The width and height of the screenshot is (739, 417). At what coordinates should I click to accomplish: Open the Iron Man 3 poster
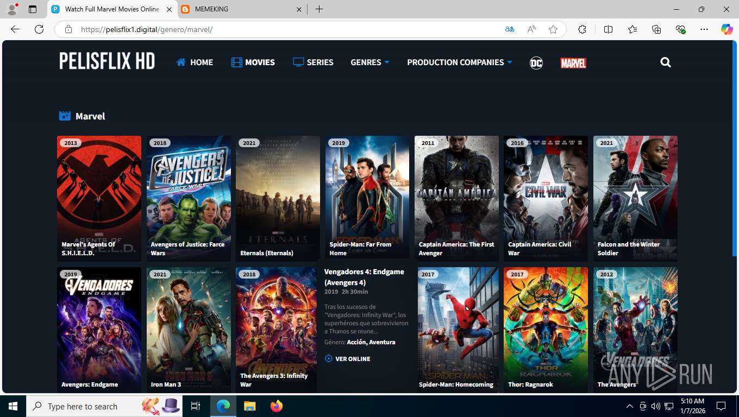coord(189,330)
